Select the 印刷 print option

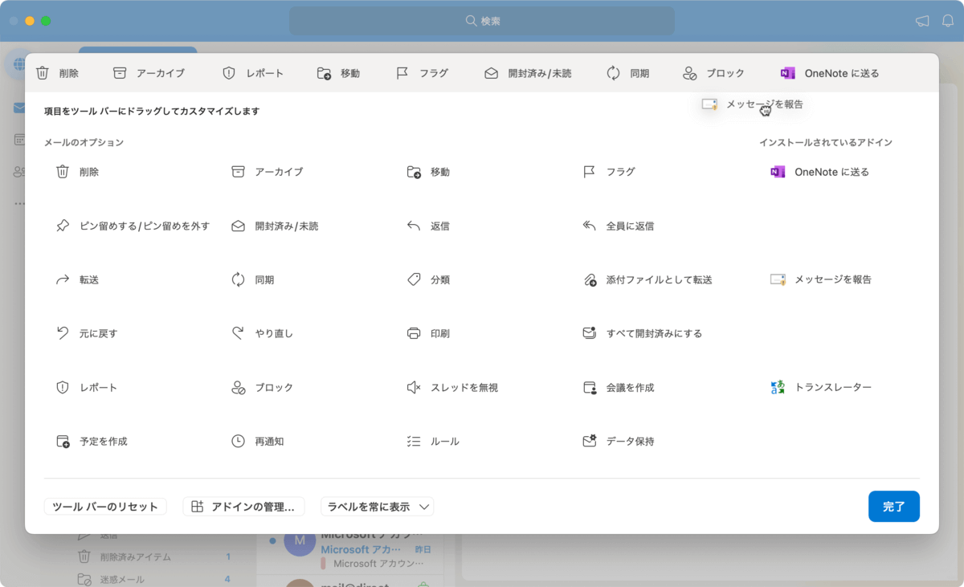[x=428, y=333]
